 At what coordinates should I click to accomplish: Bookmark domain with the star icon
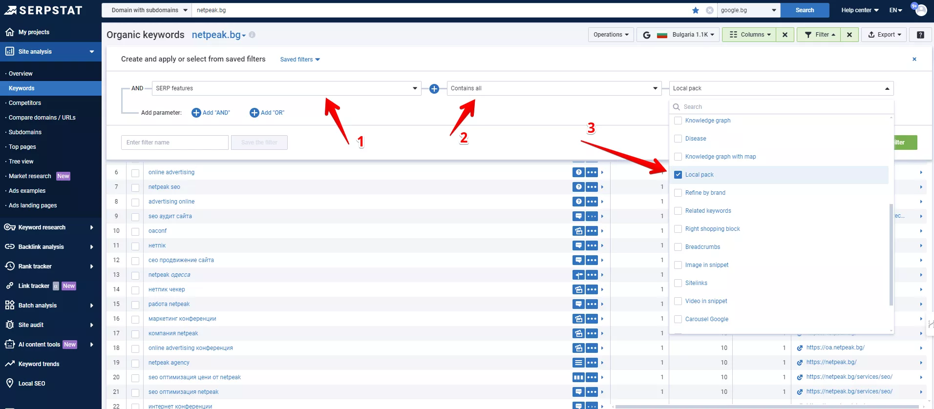click(x=696, y=10)
